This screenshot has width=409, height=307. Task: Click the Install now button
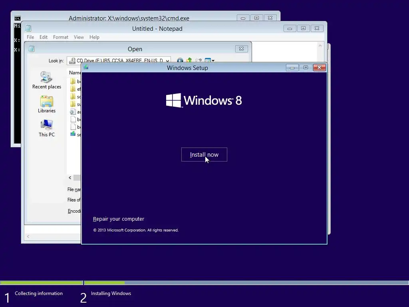click(x=204, y=155)
